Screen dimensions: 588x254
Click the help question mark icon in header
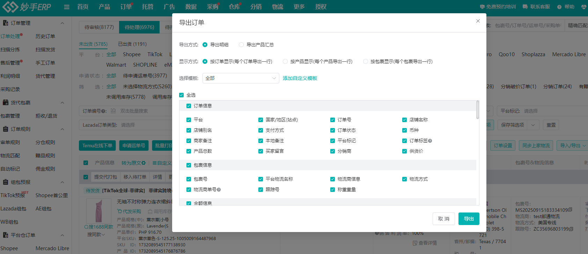tap(559, 7)
